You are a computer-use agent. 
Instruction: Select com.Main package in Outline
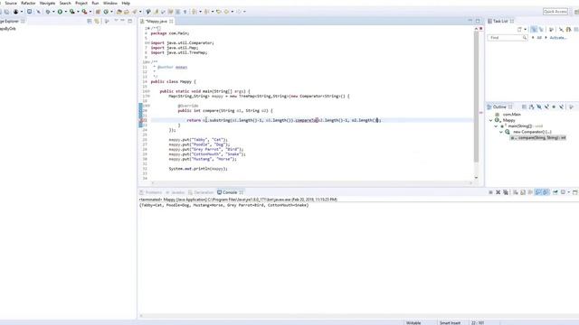512,115
